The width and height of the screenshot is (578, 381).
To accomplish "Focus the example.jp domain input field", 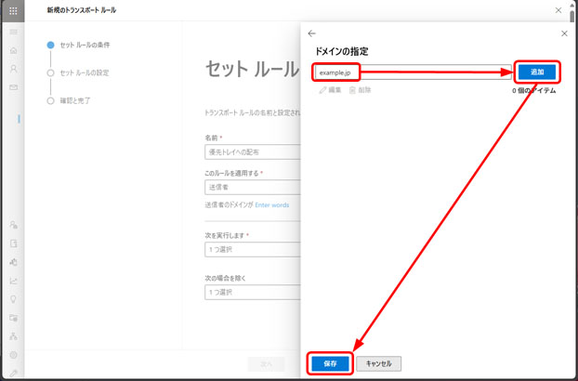I will 413,72.
